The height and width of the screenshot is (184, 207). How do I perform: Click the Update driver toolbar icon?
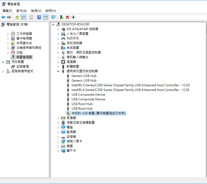62,17
